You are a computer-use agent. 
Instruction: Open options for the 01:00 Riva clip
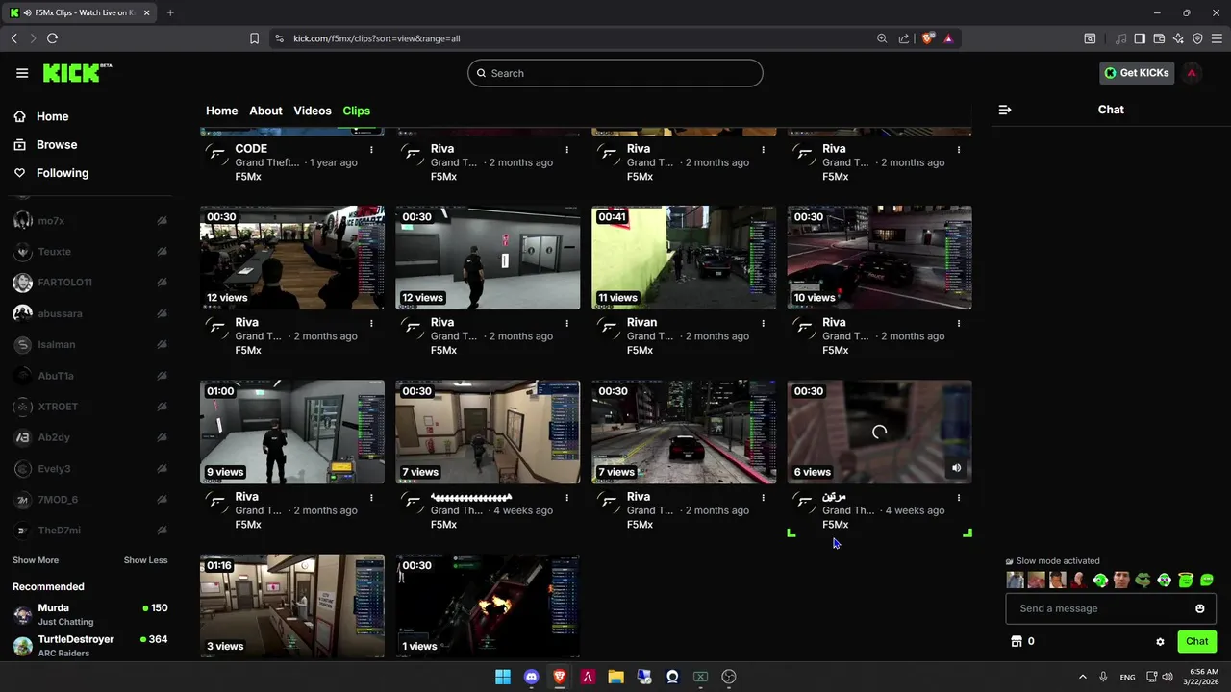pyautogui.click(x=372, y=498)
